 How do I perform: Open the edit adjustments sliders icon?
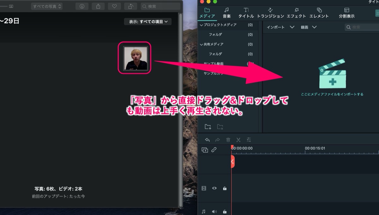click(249, 140)
